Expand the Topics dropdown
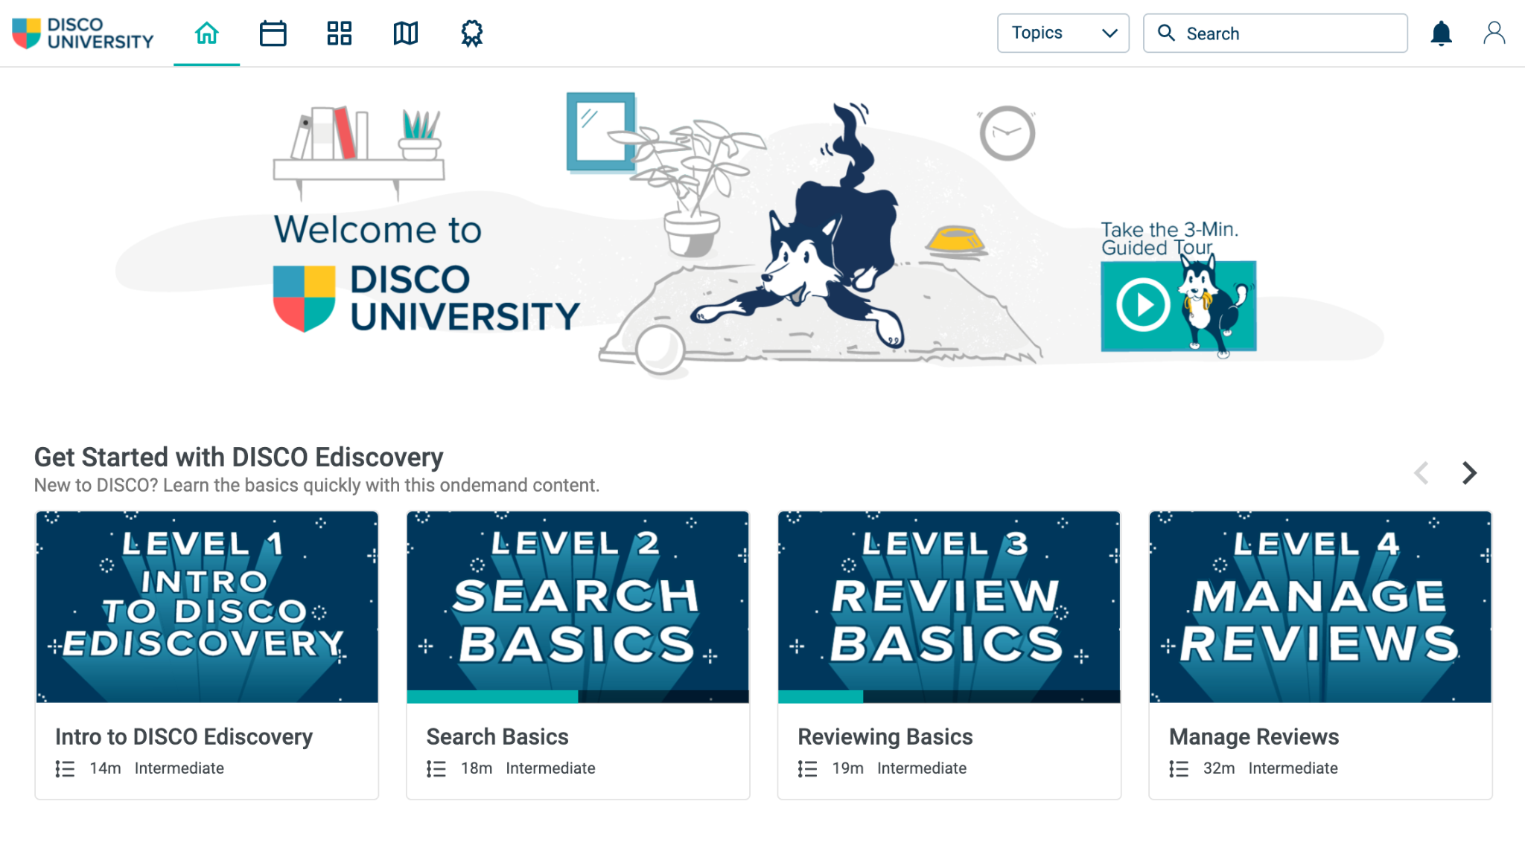This screenshot has width=1525, height=848. (1063, 33)
